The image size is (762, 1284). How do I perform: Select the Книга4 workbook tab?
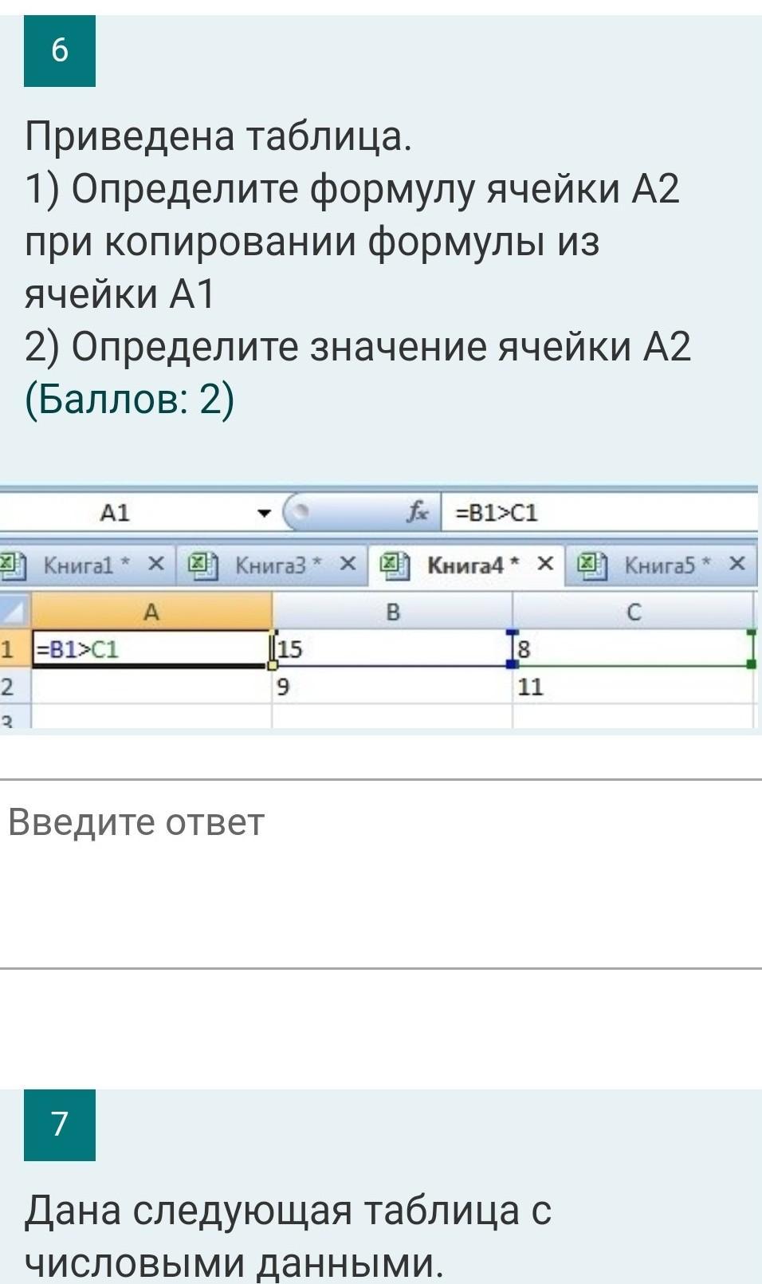pyautogui.click(x=465, y=565)
